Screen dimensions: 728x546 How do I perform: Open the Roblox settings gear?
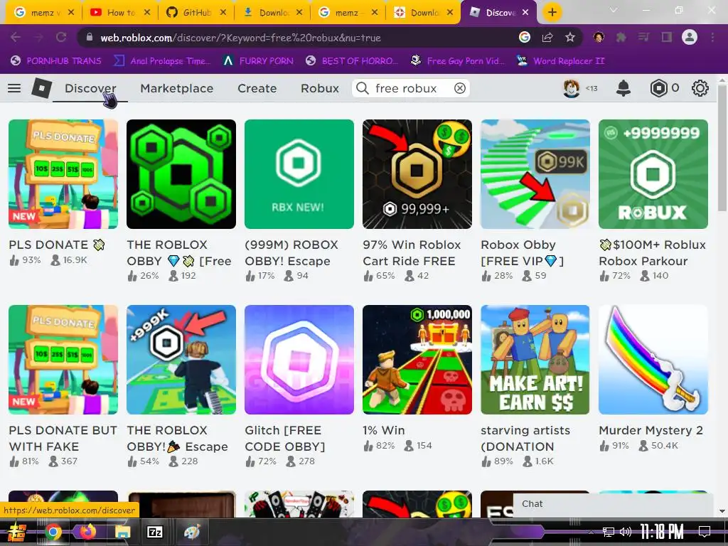700,88
